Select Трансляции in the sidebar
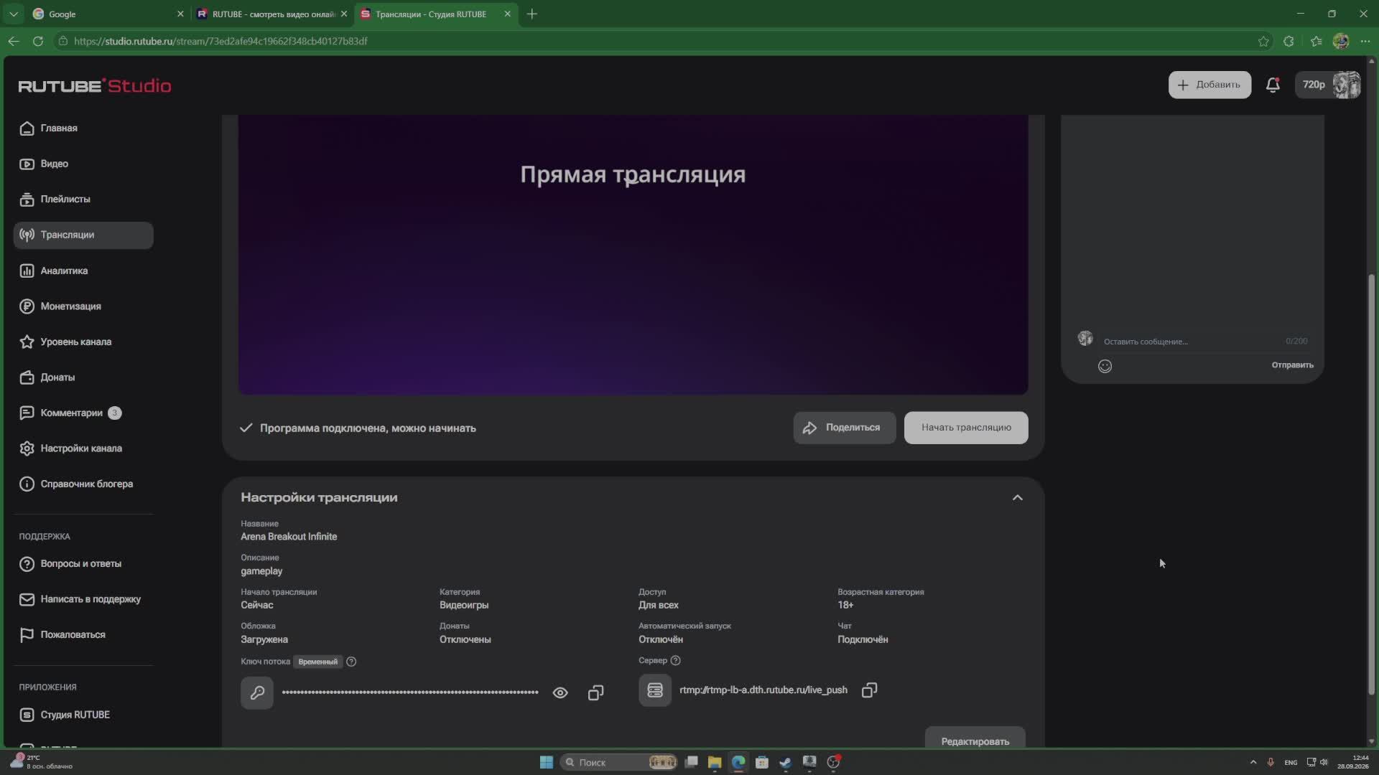The image size is (1379, 775). (83, 235)
